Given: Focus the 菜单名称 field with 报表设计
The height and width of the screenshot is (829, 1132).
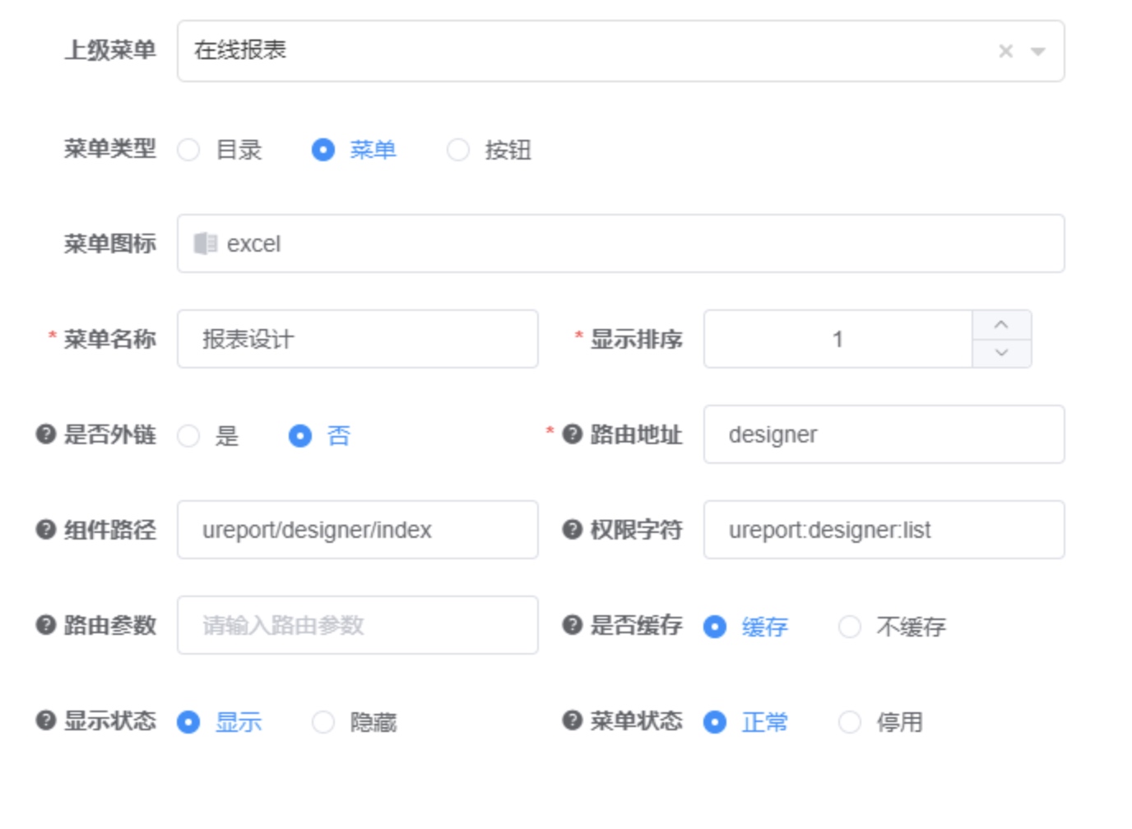Looking at the screenshot, I should pyautogui.click(x=358, y=339).
